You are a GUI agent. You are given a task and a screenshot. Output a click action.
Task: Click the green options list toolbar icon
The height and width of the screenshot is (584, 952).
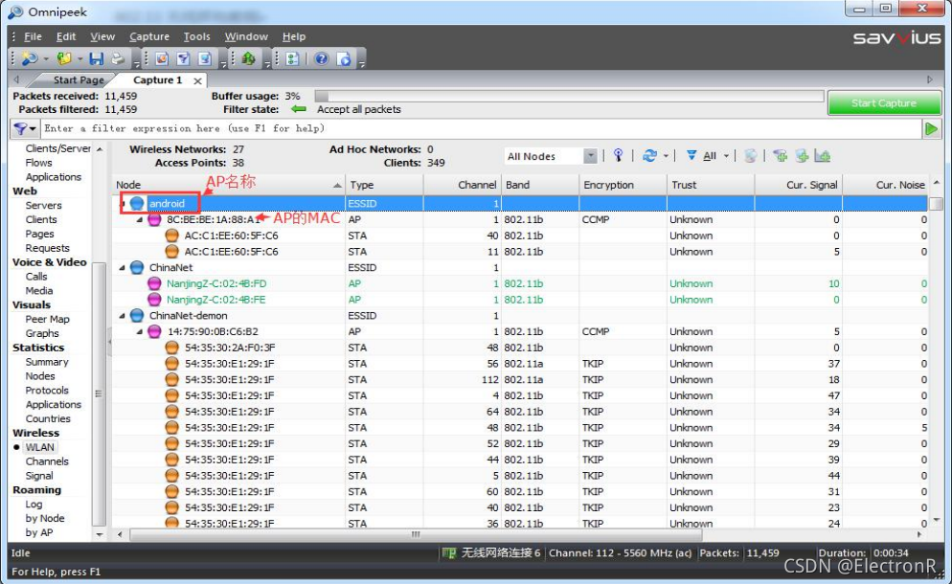(292, 59)
